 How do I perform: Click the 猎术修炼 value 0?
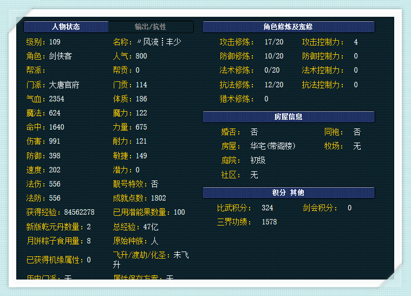click(x=266, y=99)
